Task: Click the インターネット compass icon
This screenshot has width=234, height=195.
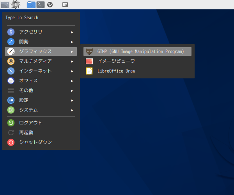Action: (x=11, y=71)
